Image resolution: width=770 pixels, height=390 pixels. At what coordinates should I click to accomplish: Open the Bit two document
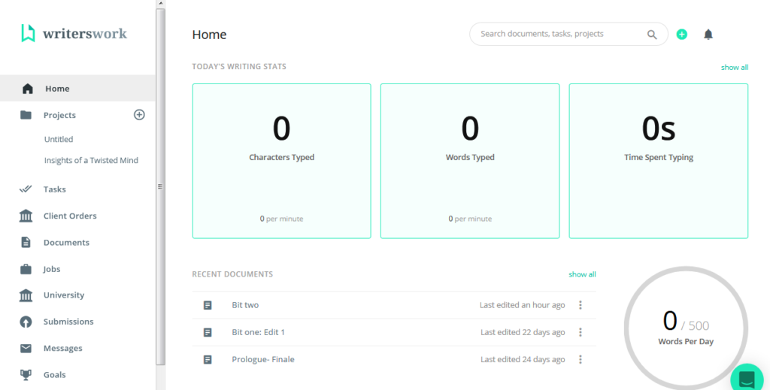(x=245, y=305)
